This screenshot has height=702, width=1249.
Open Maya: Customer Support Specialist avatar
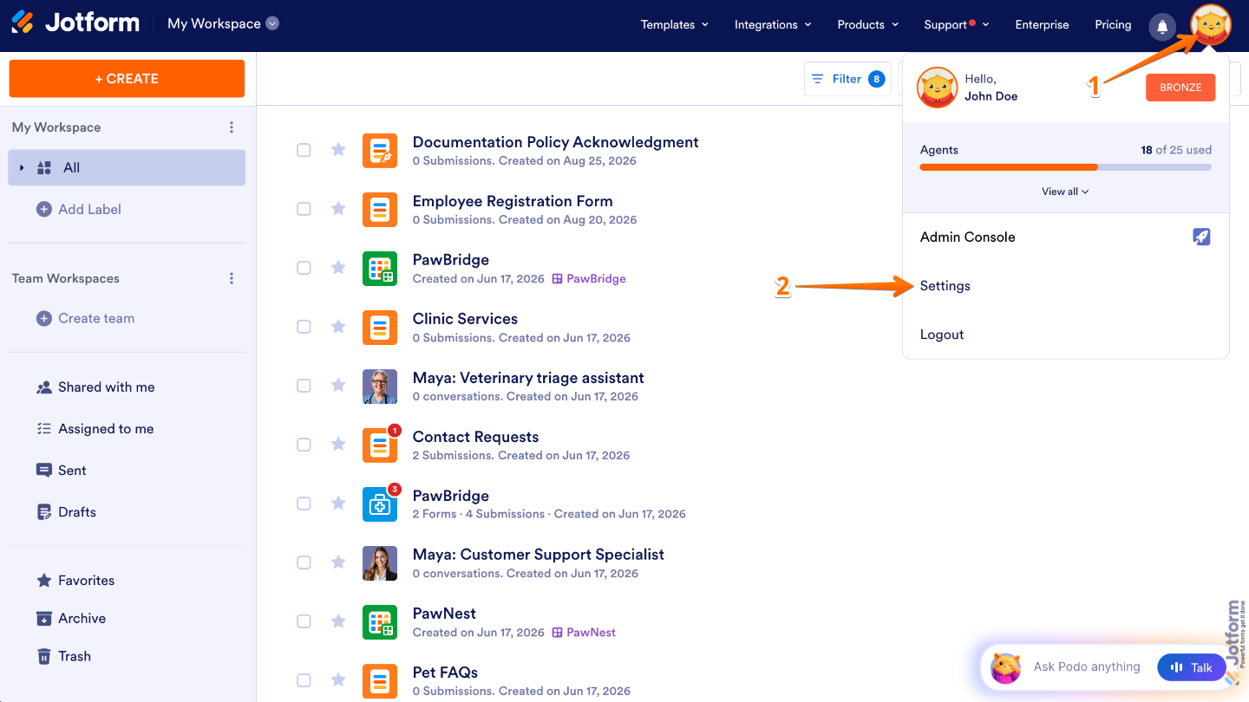click(380, 563)
